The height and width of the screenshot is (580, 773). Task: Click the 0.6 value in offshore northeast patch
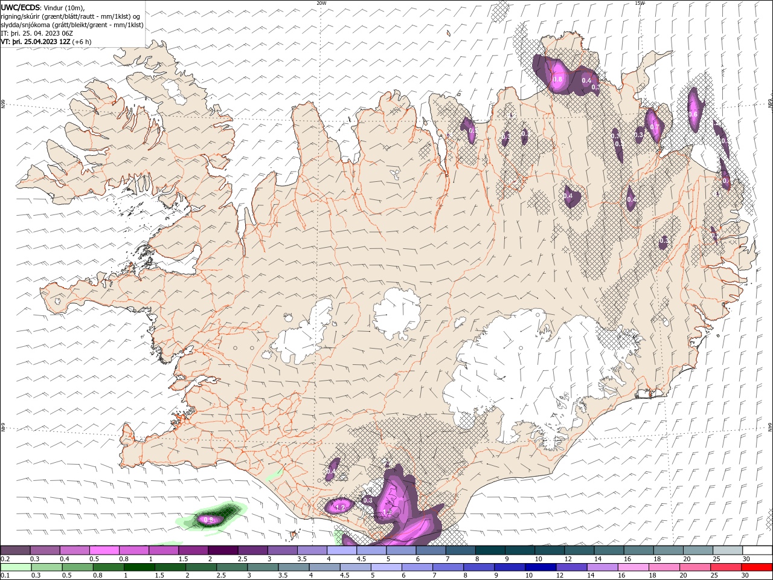(x=693, y=114)
